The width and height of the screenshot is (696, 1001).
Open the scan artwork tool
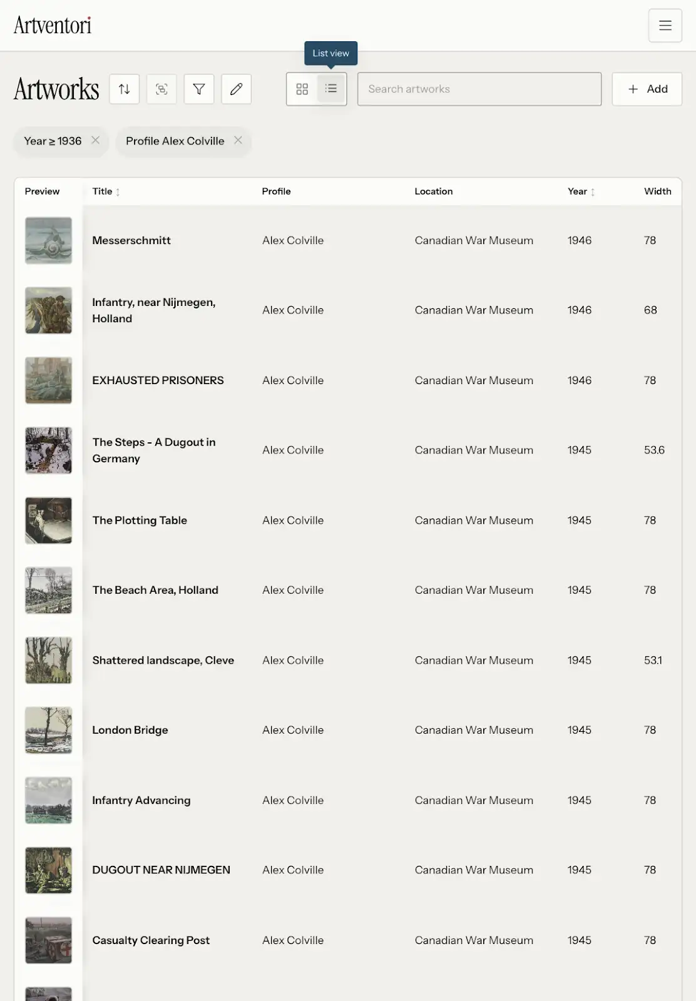(x=161, y=89)
